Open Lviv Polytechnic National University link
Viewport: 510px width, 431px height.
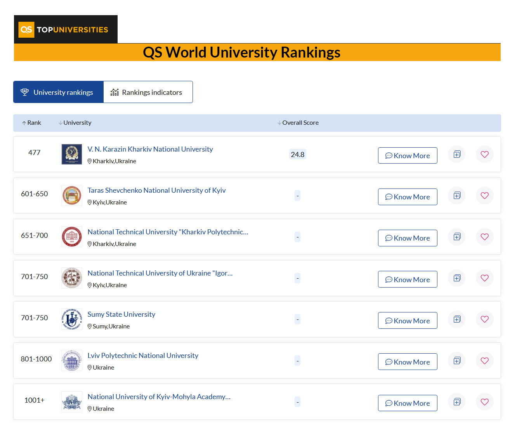click(143, 356)
